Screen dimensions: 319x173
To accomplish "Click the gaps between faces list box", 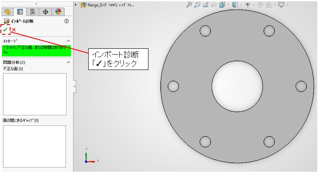I will click(34, 146).
